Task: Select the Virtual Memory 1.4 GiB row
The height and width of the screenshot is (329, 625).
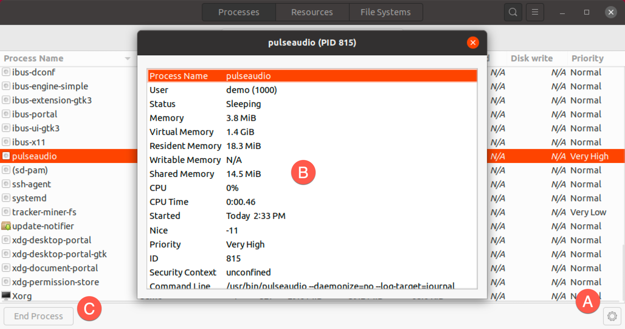Action: 312,132
